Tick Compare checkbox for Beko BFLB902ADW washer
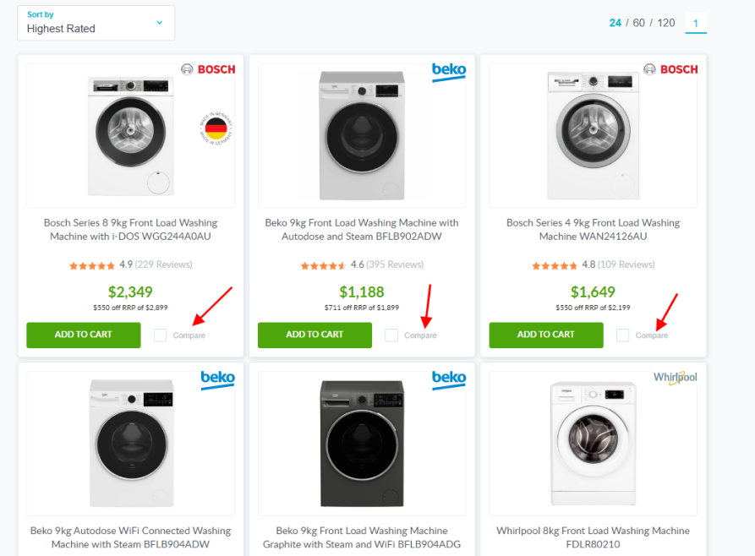This screenshot has width=755, height=556. (391, 335)
